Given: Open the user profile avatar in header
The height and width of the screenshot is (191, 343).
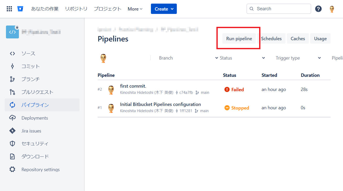Looking at the screenshot, I should click(x=332, y=9).
